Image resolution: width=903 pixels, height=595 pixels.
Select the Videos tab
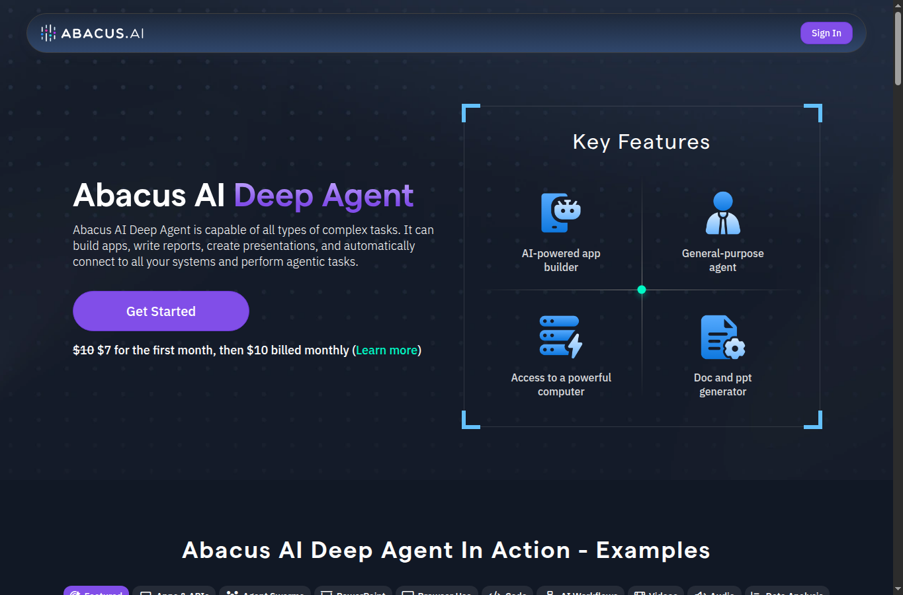(656, 590)
